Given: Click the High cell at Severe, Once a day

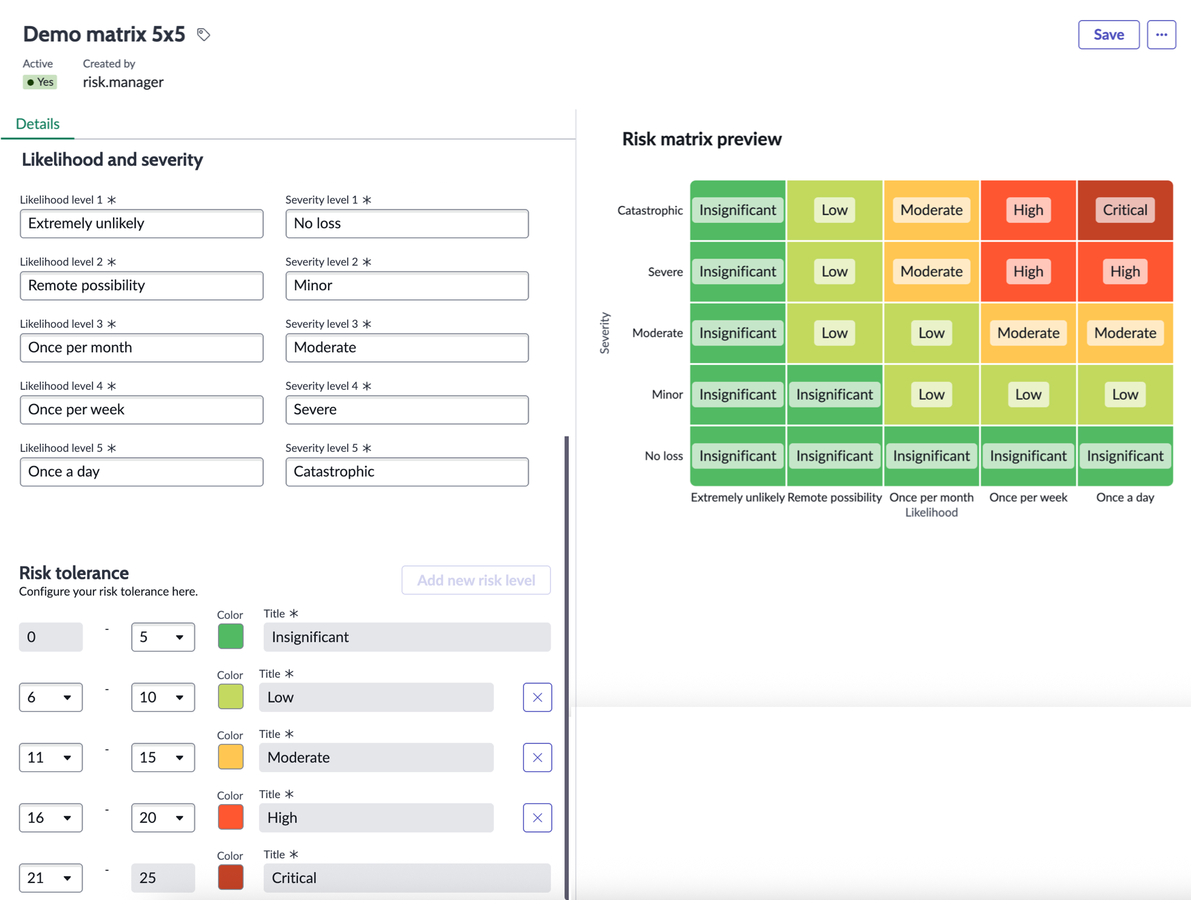Looking at the screenshot, I should click(x=1125, y=271).
